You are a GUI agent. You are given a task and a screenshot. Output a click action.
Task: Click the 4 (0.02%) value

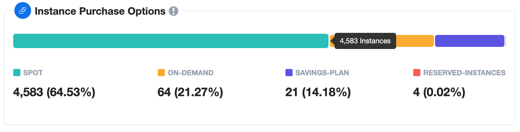439,92
